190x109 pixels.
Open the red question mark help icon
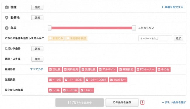pyautogui.click(x=142, y=103)
